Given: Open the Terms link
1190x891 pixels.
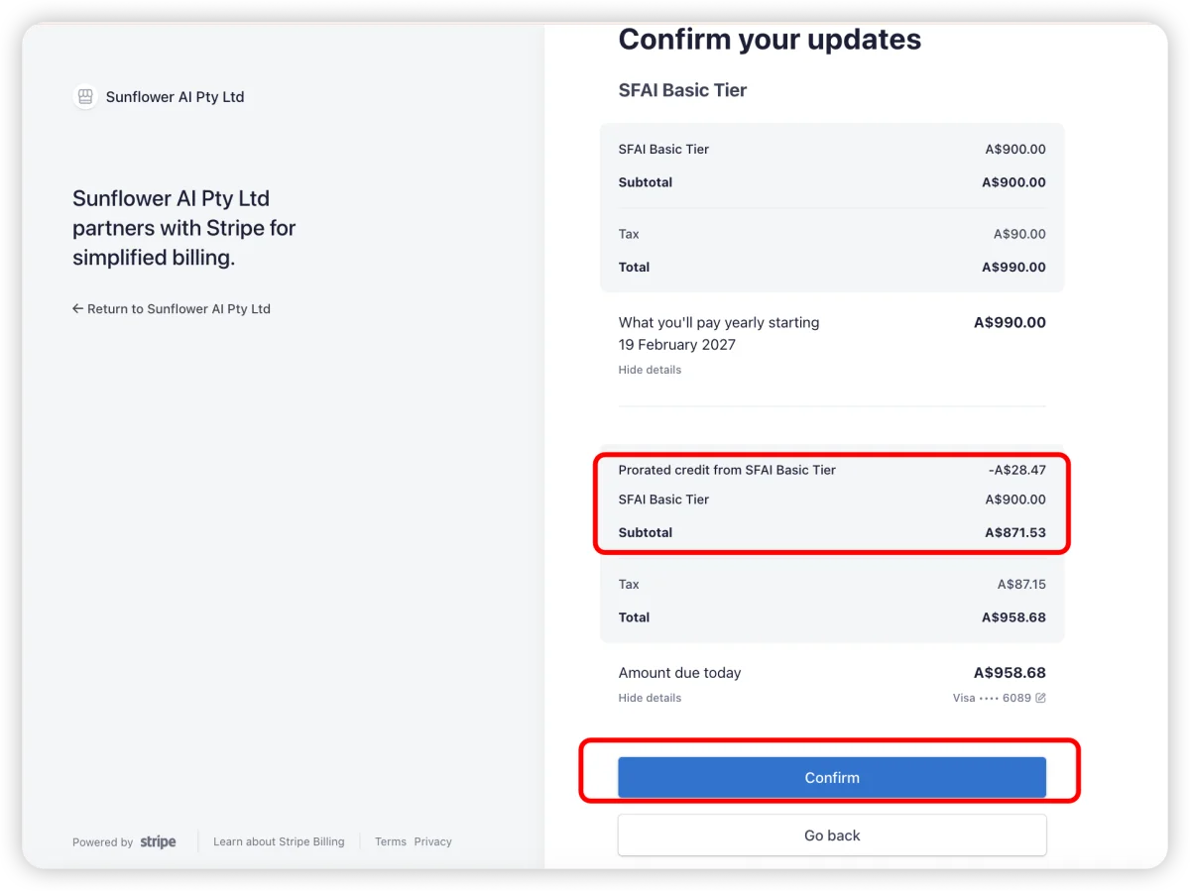Looking at the screenshot, I should click(x=391, y=841).
